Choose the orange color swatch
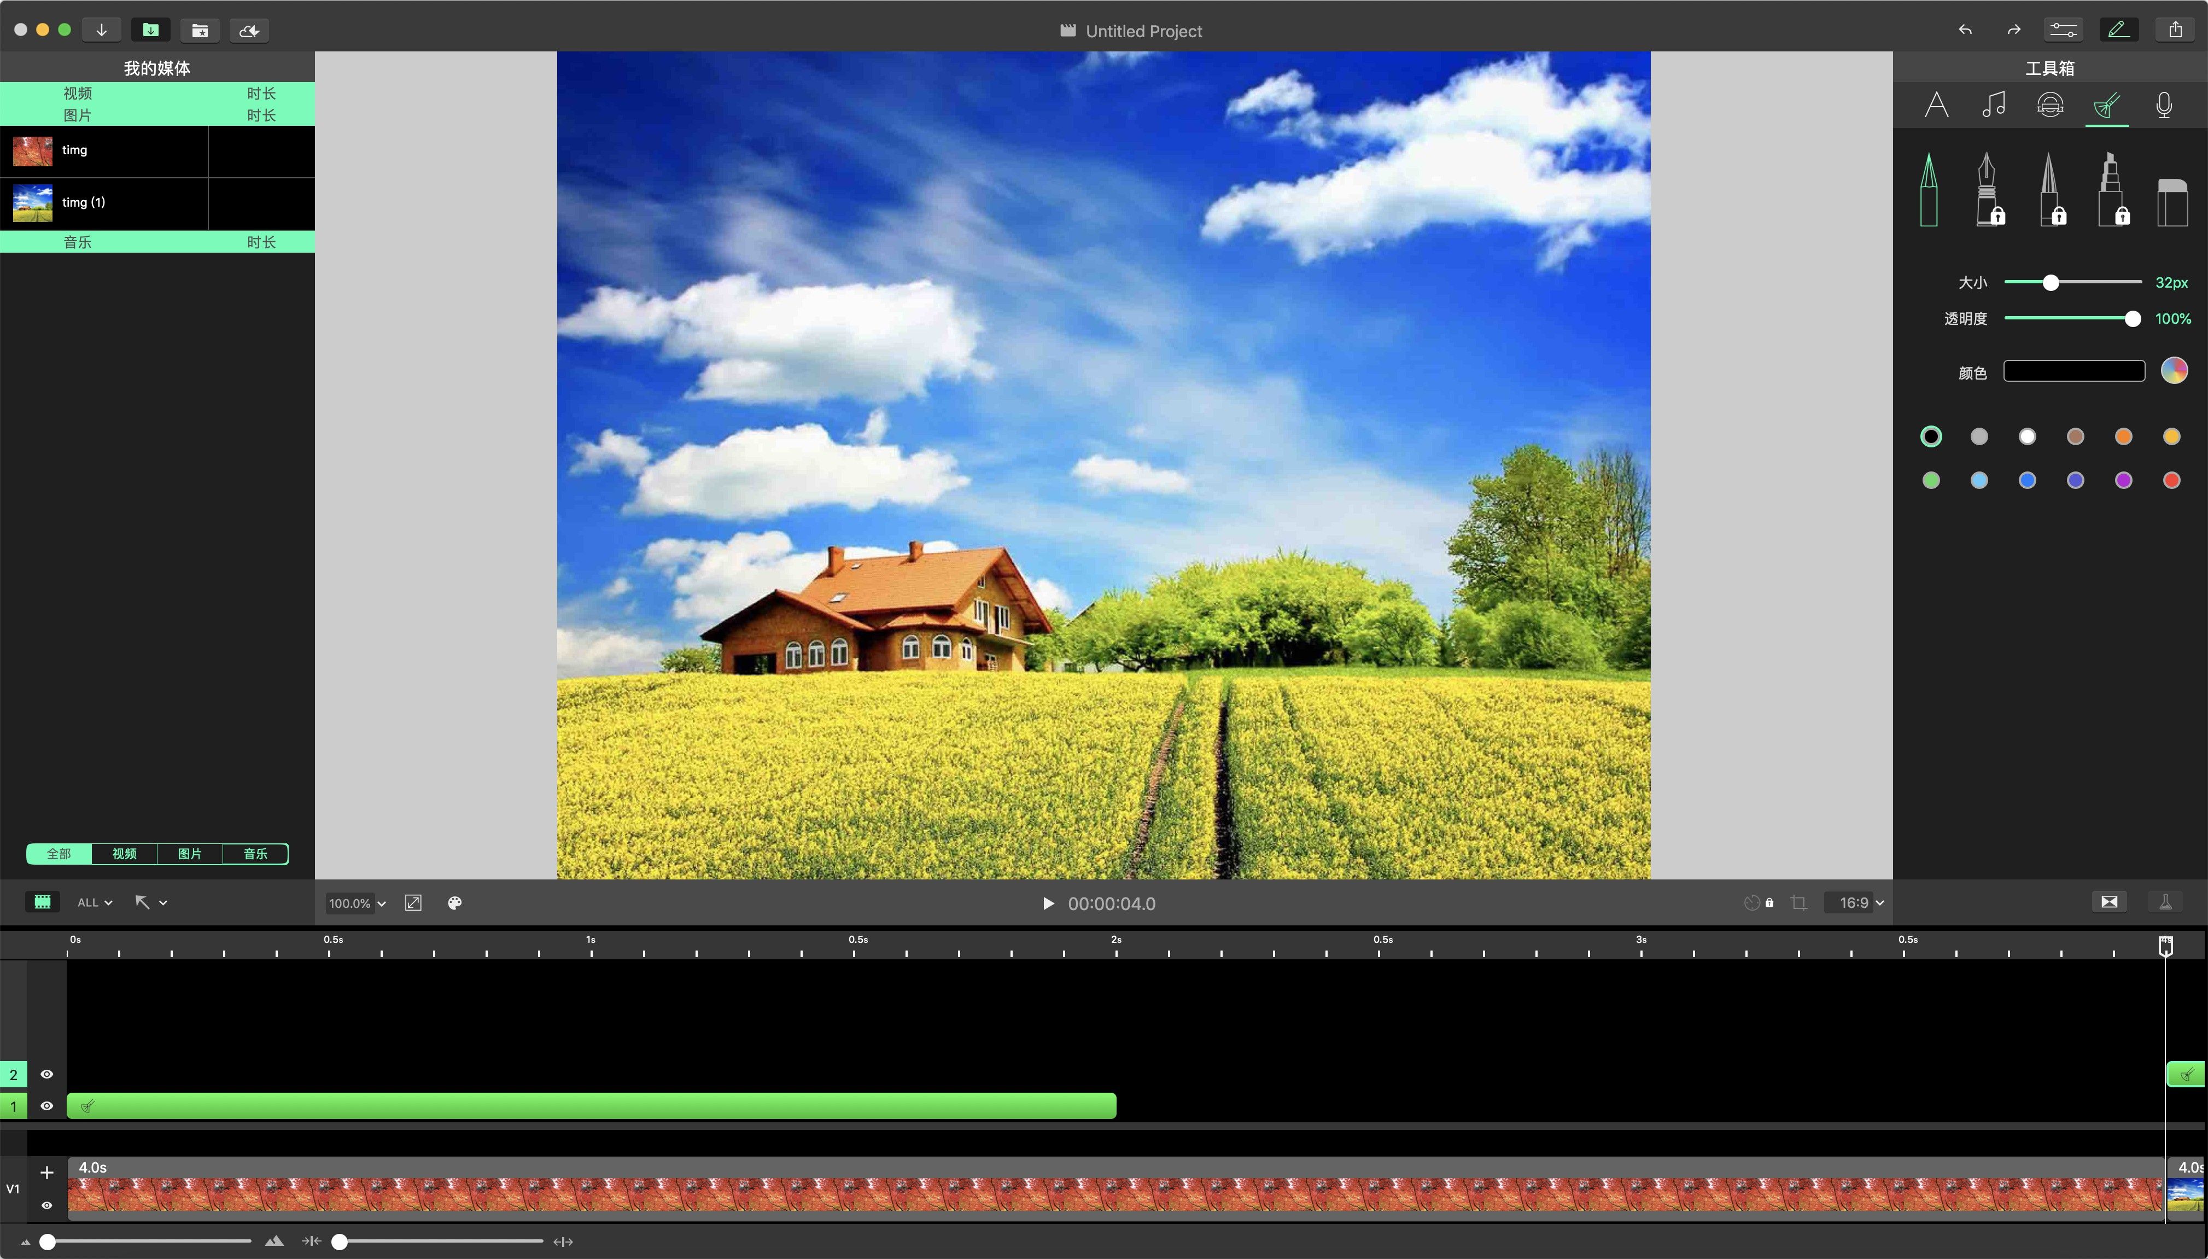The width and height of the screenshot is (2208, 1259). pyautogui.click(x=2123, y=436)
